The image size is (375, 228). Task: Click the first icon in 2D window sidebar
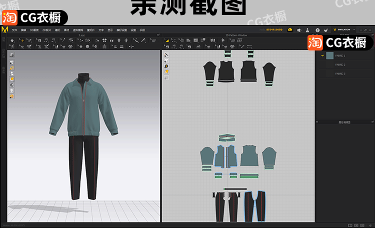click(166, 54)
